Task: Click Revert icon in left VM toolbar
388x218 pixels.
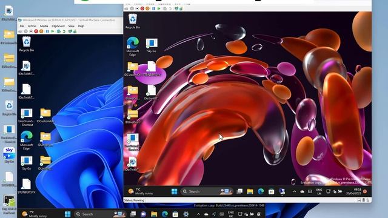Action: click(x=64, y=31)
